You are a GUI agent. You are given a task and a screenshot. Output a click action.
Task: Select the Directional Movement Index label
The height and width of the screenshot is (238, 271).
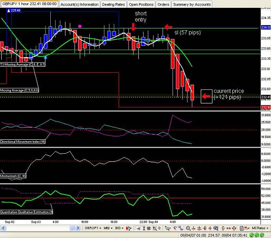pos(23,142)
